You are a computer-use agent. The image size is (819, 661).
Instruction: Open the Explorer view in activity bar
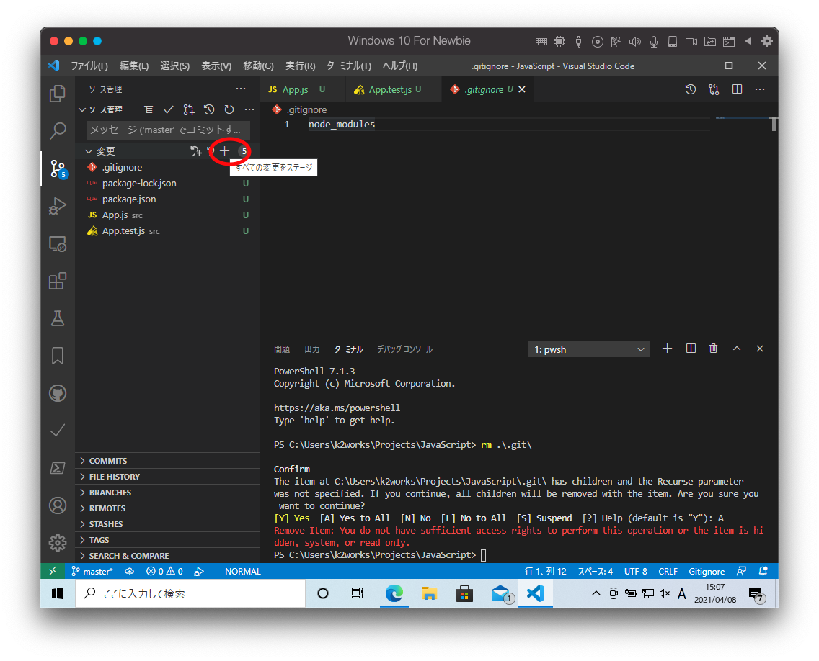[58, 94]
